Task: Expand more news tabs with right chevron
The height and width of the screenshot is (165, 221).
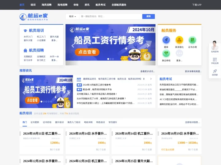Action: pyautogui.click(x=151, y=79)
